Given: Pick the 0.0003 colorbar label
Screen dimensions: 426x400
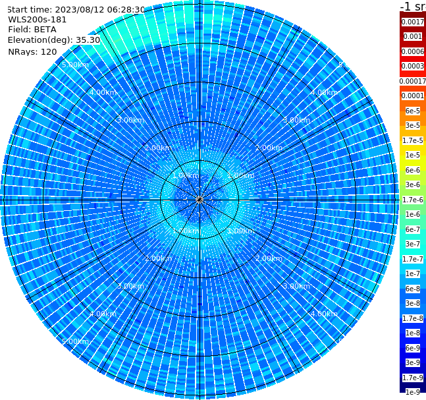Looking at the screenshot, I should point(413,66).
